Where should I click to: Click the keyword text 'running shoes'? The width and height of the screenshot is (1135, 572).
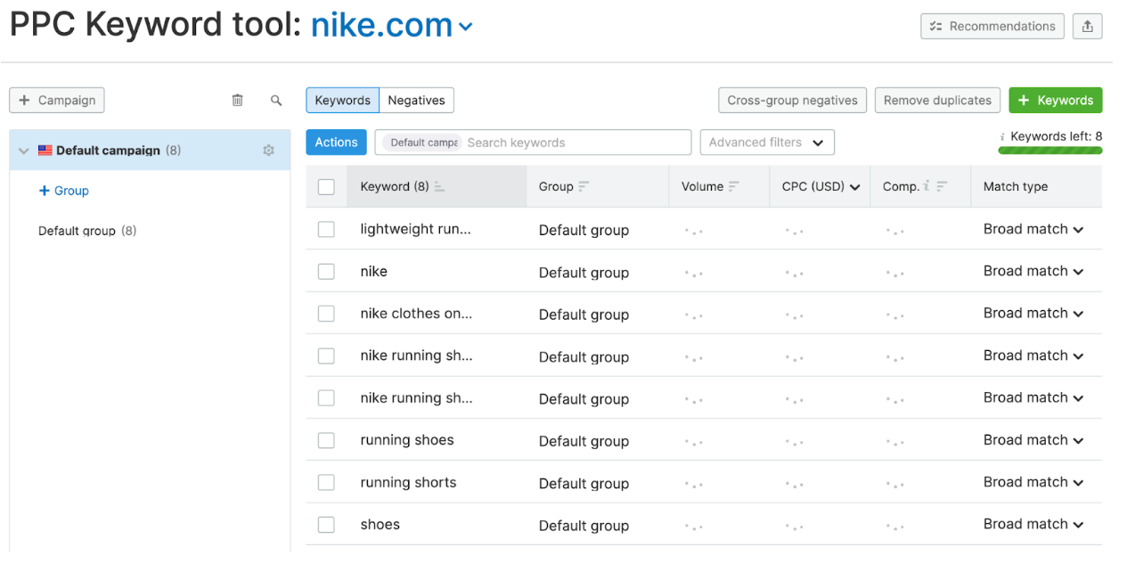pyautogui.click(x=407, y=440)
